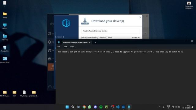Add a new Notepad tab
196x110 pixels.
point(95,42)
